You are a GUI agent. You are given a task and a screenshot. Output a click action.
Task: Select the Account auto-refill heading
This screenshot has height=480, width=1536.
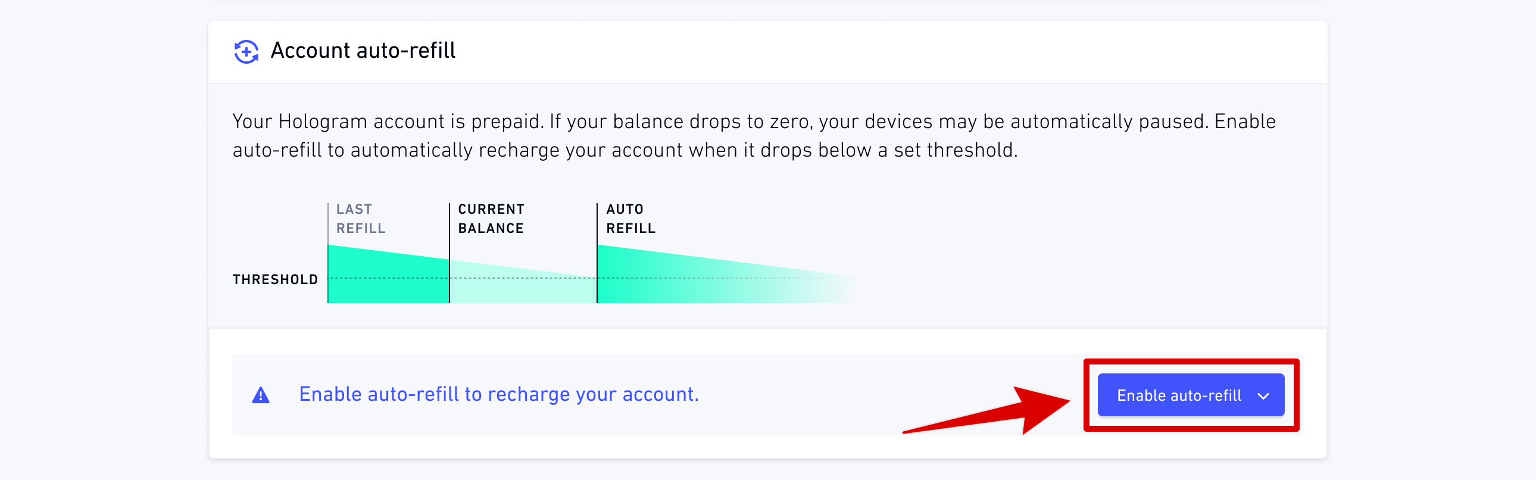[363, 51]
